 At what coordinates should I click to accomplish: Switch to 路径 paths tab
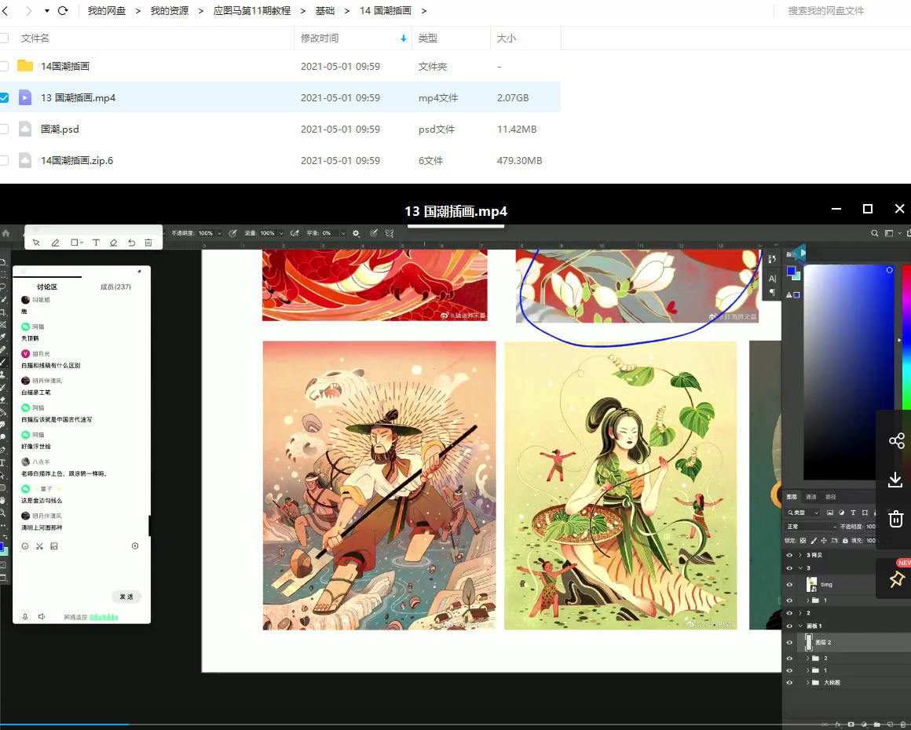[x=831, y=497]
